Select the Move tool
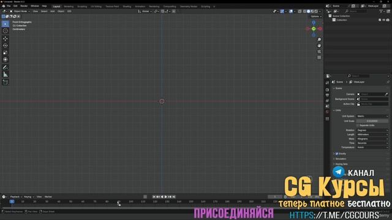The height and width of the screenshot is (220, 392). point(6,38)
